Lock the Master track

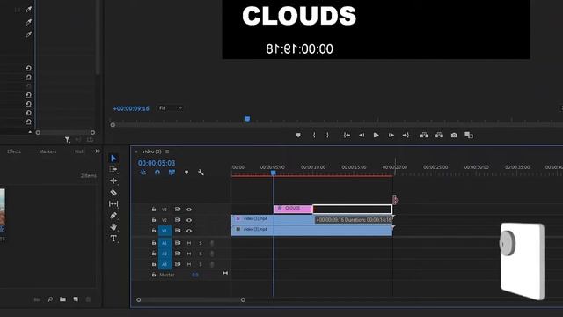[x=154, y=275]
